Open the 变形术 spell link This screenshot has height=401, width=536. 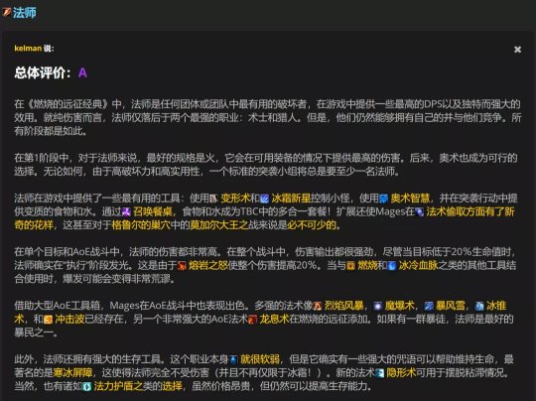pyautogui.click(x=235, y=199)
